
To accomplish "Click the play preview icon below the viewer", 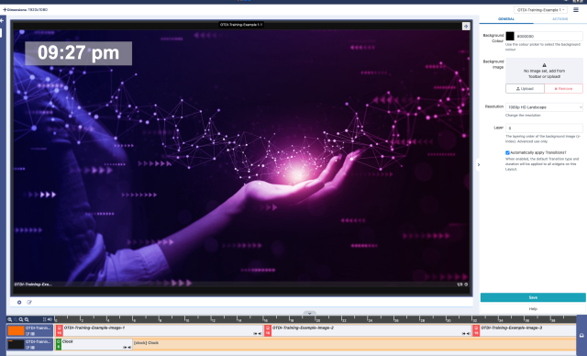I will (19, 302).
